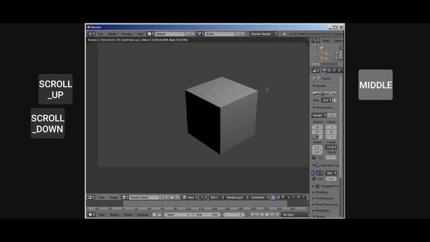
Task: Click the timeline Start frame field
Action: click(x=179, y=214)
